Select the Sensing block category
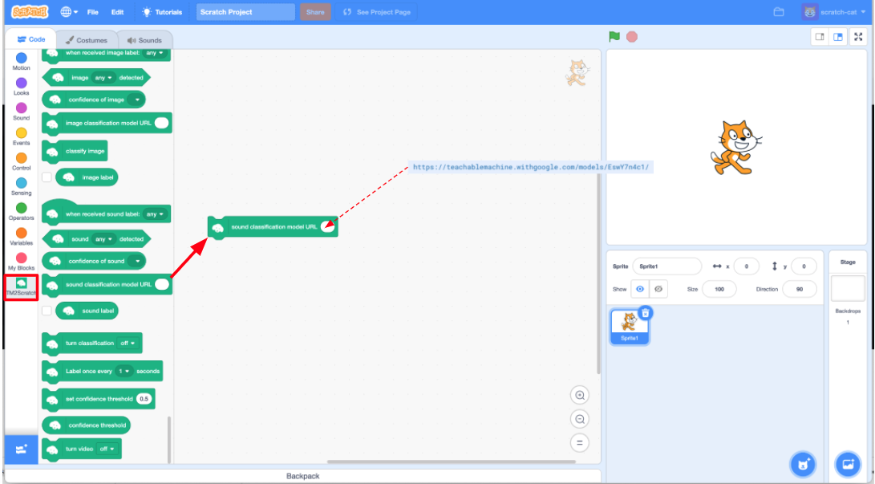875x484 pixels. (x=21, y=186)
